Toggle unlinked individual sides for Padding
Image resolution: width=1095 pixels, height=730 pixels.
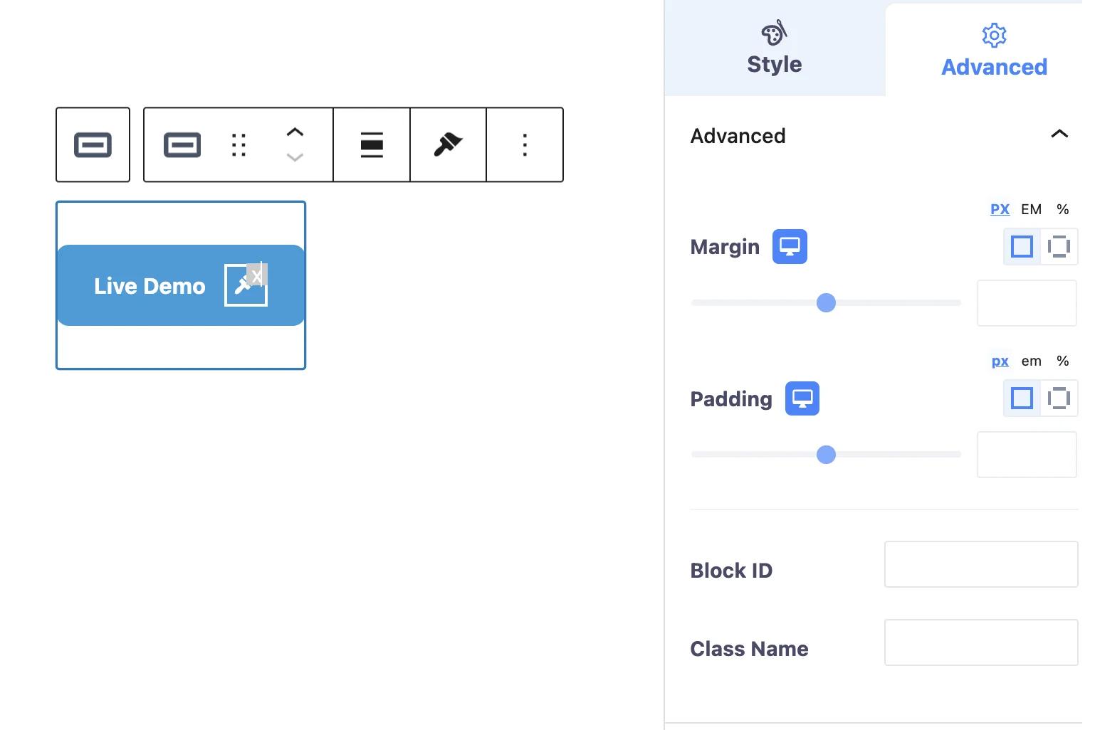[x=1059, y=398]
